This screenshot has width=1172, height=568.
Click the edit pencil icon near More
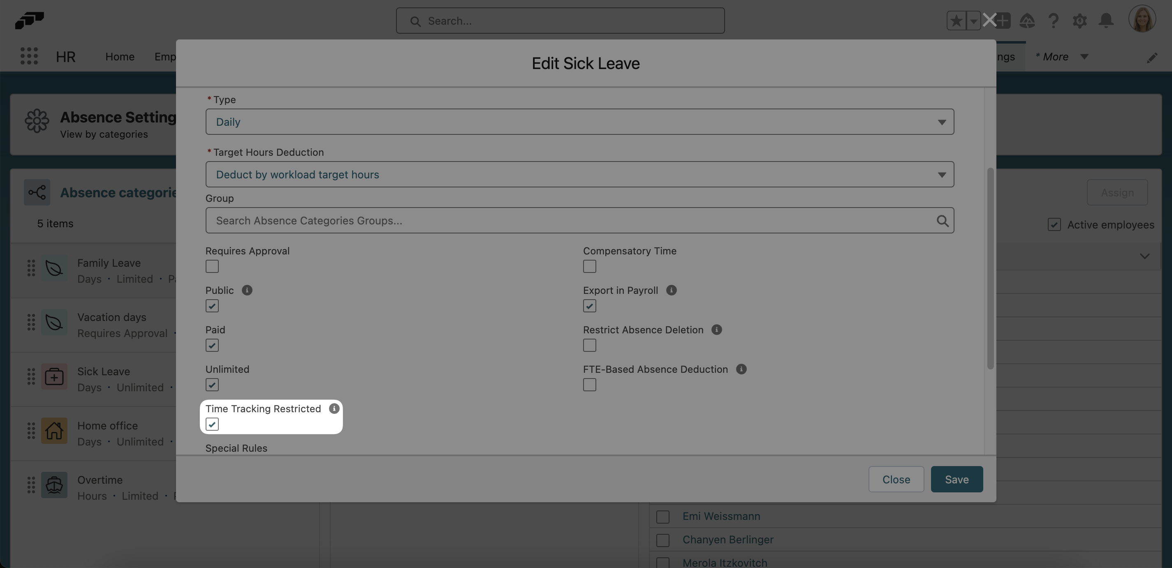pyautogui.click(x=1152, y=57)
